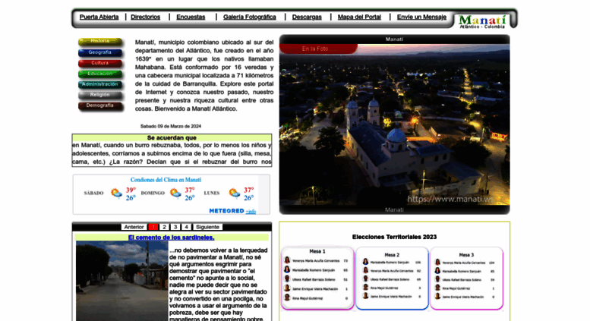
Task: Click the Siguiente pagination button
Action: pyautogui.click(x=207, y=227)
